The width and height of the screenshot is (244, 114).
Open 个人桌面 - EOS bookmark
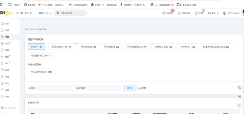[x=51, y=5]
